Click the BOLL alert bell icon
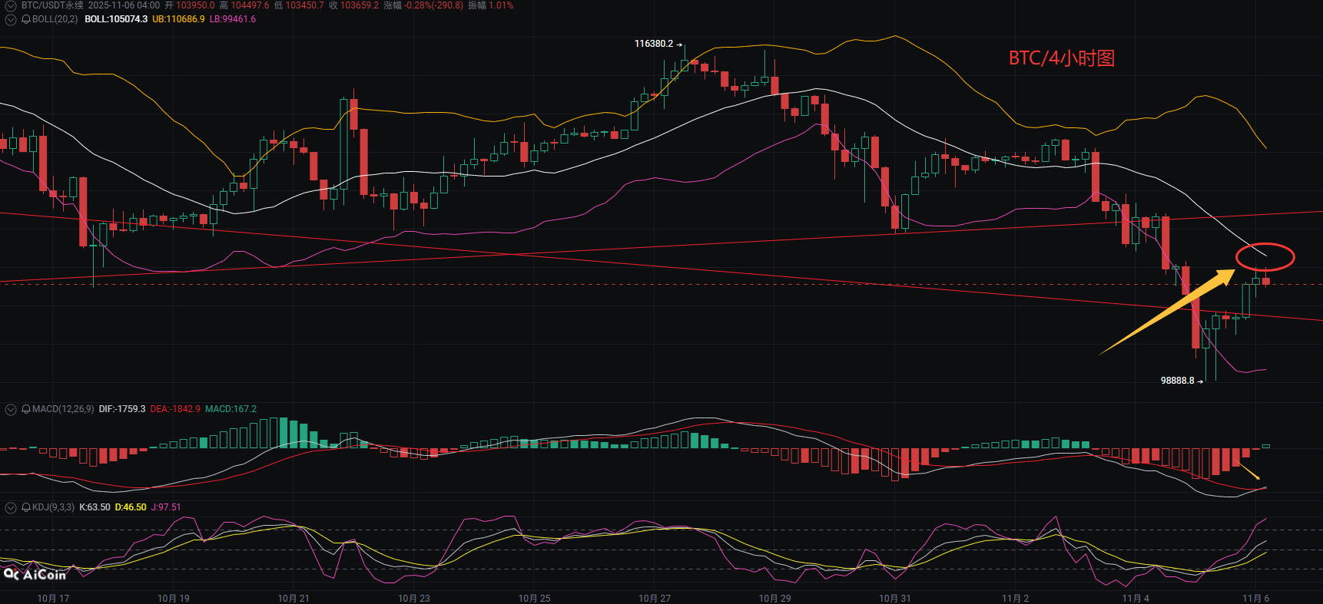Screen dimensions: 1323x604 (x=26, y=19)
